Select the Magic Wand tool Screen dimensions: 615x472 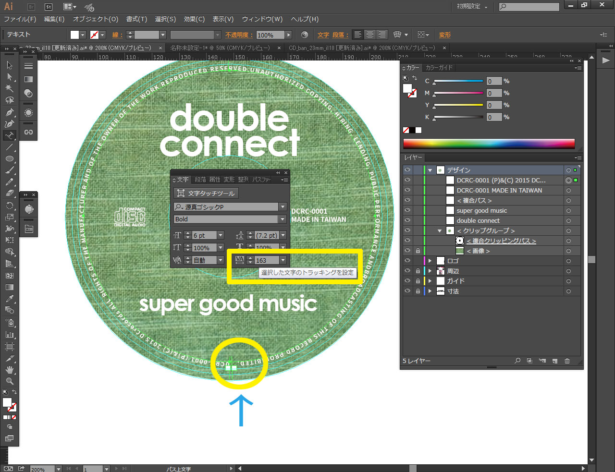pyautogui.click(x=10, y=88)
